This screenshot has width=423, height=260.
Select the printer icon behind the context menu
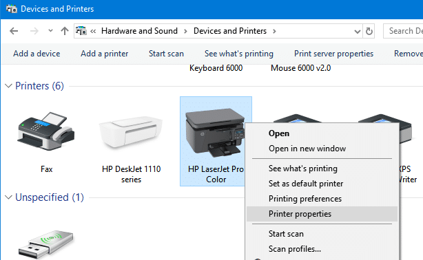(x=297, y=118)
